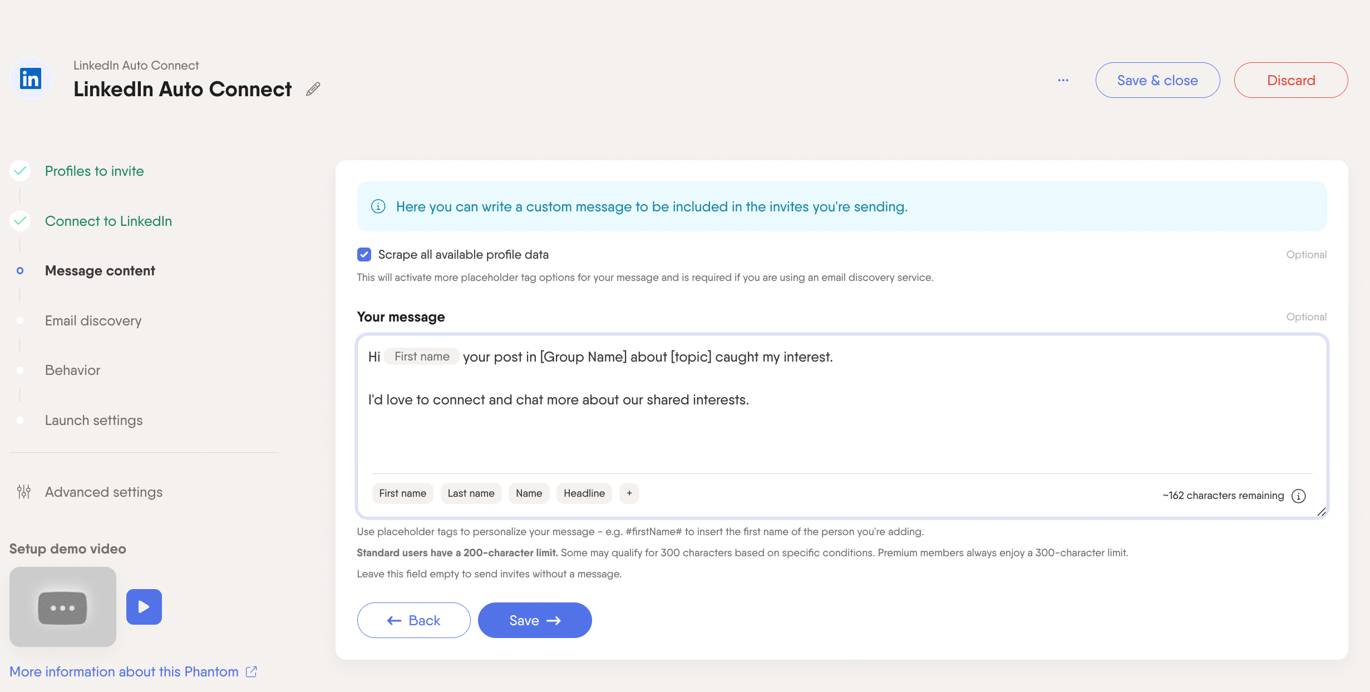The height and width of the screenshot is (692, 1370).
Task: Open the setup demo video thumbnail
Action: click(x=63, y=606)
